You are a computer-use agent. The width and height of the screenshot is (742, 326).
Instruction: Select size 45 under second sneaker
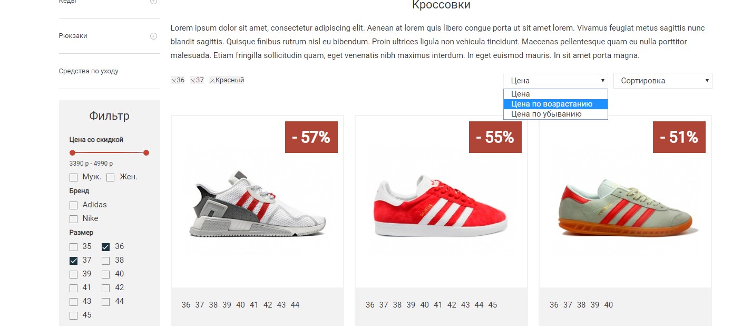(x=492, y=305)
